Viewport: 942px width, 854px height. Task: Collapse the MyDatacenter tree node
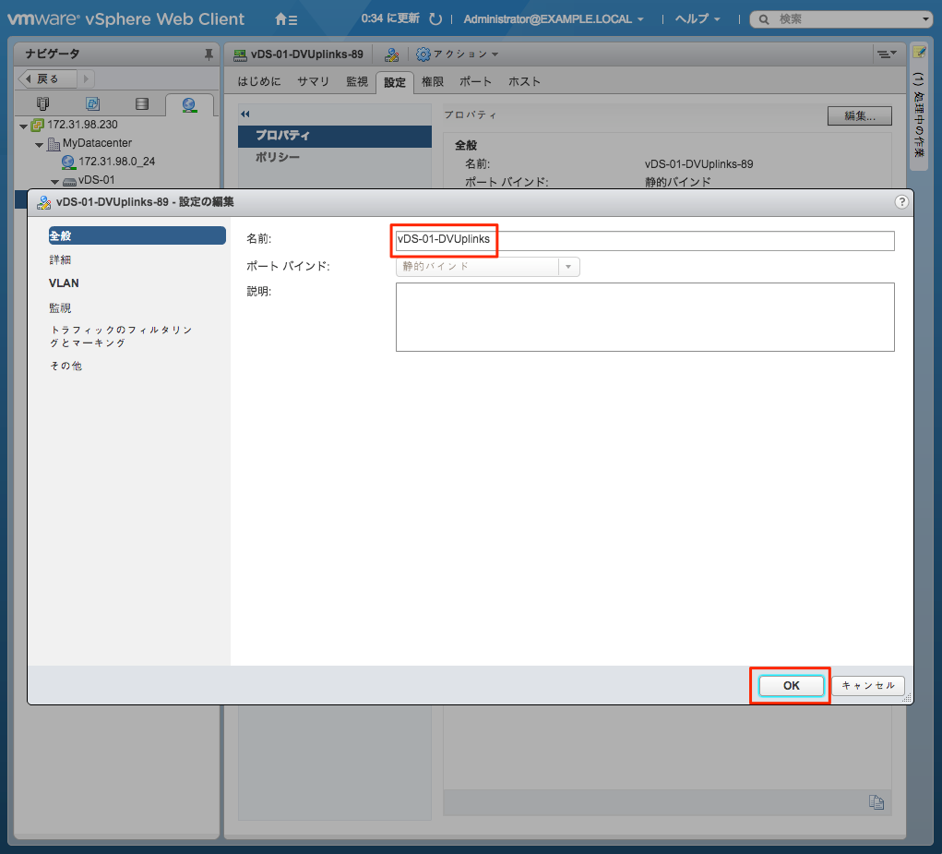[x=39, y=145]
